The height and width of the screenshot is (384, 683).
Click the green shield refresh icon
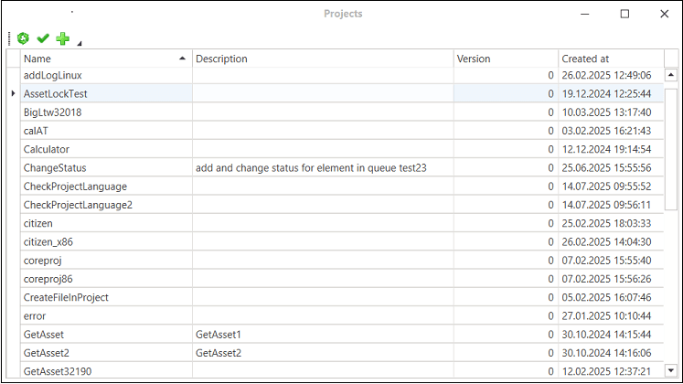[x=24, y=38]
